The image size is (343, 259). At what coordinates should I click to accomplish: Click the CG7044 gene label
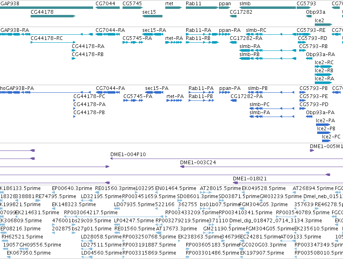tap(105, 4)
